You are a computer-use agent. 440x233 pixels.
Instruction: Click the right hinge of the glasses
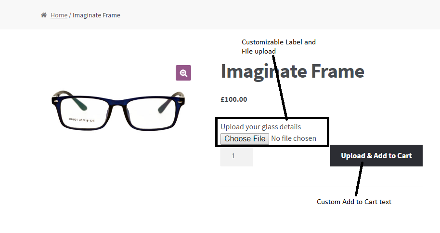pyautogui.click(x=181, y=101)
